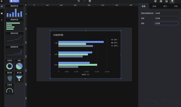Click the 上海 axis label
The image size is (181, 107).
[x=56, y=43]
